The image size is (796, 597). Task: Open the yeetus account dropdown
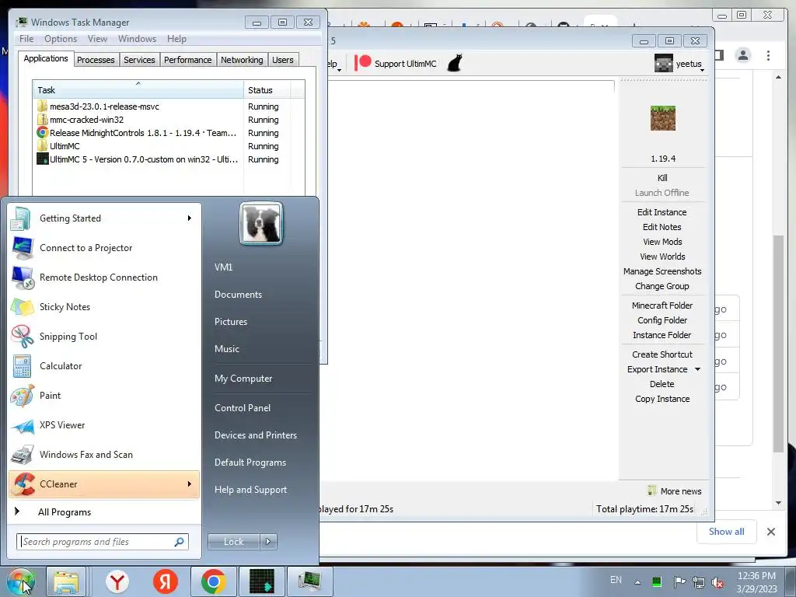(x=679, y=64)
